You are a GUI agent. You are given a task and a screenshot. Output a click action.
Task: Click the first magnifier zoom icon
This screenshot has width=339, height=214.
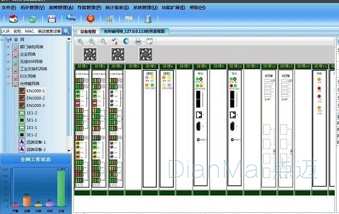pyautogui.click(x=81, y=41)
